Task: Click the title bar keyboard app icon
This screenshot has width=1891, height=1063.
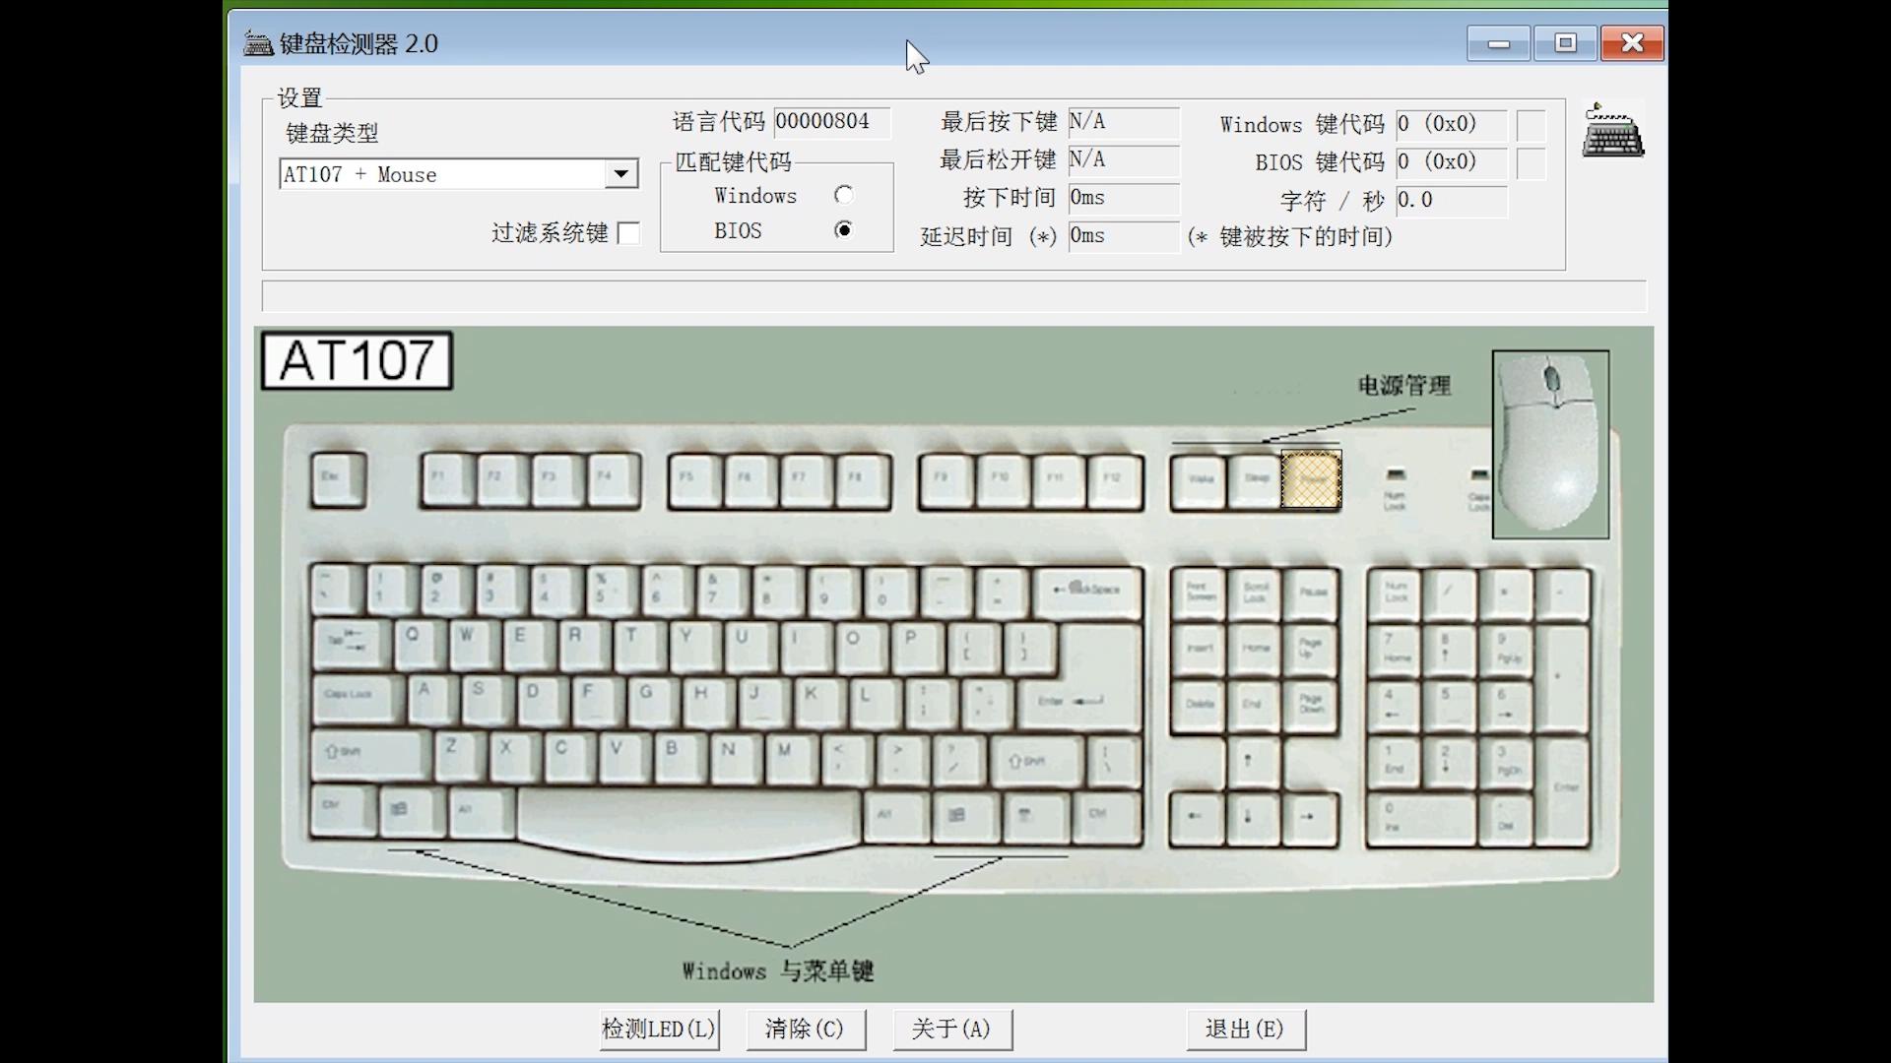Action: pyautogui.click(x=258, y=43)
